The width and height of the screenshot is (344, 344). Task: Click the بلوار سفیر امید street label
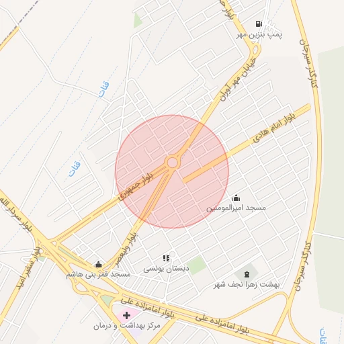pyautogui.click(x=28, y=267)
